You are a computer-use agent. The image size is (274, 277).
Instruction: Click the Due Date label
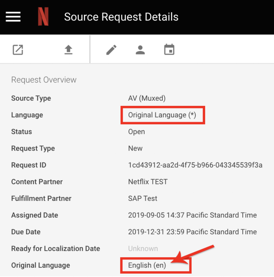[x=26, y=232]
